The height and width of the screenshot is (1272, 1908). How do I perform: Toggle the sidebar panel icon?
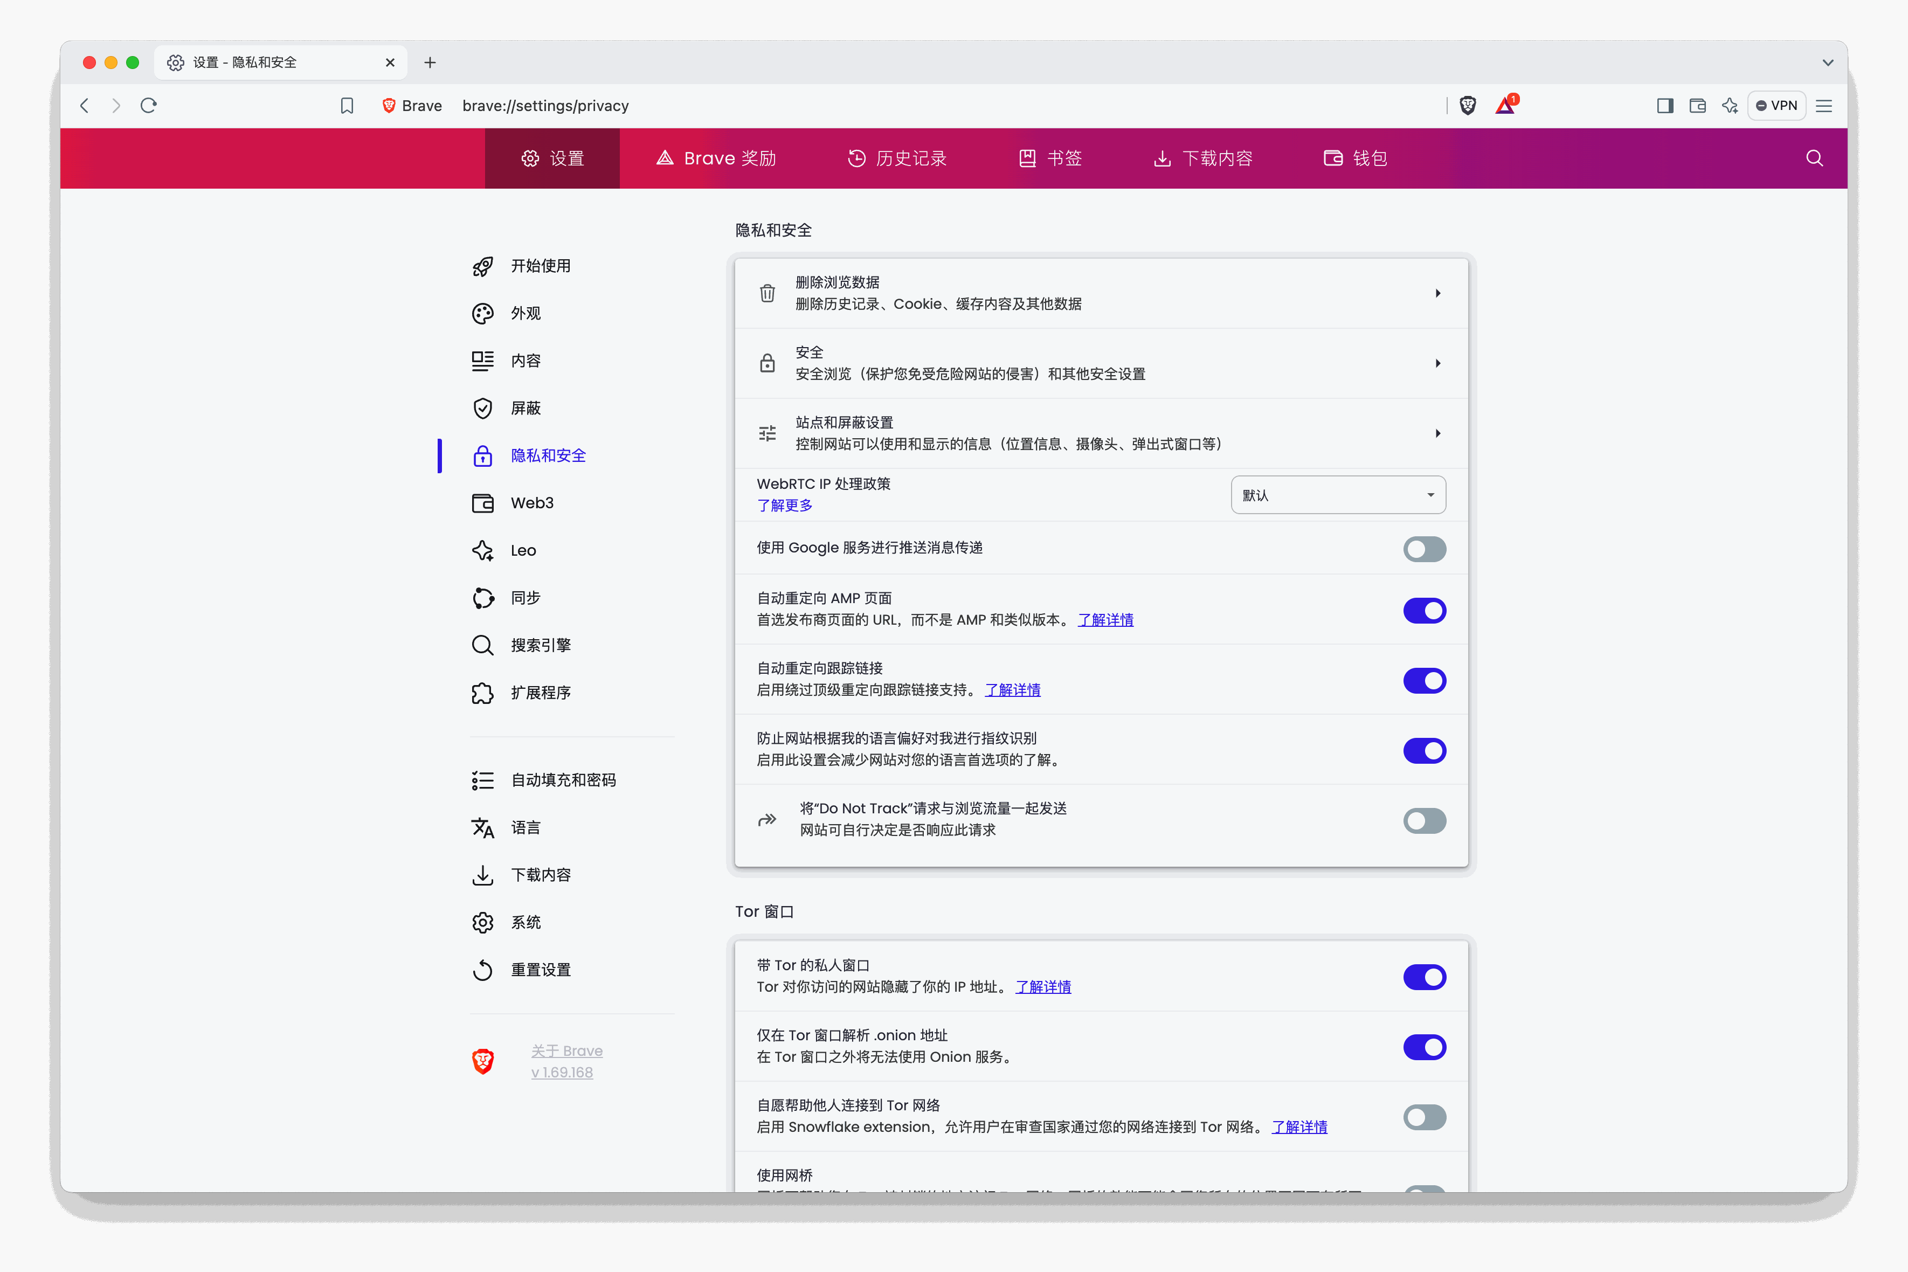1665,106
